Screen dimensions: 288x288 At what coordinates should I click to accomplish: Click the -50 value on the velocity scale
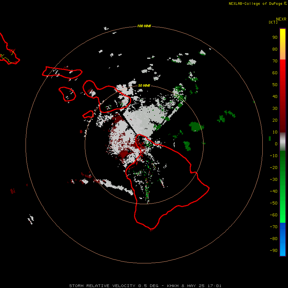(x=274, y=203)
